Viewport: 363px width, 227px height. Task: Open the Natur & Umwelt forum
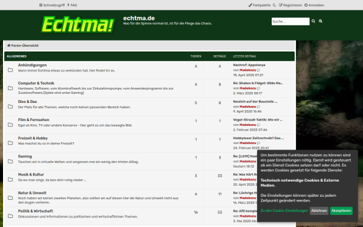pyautogui.click(x=32, y=192)
